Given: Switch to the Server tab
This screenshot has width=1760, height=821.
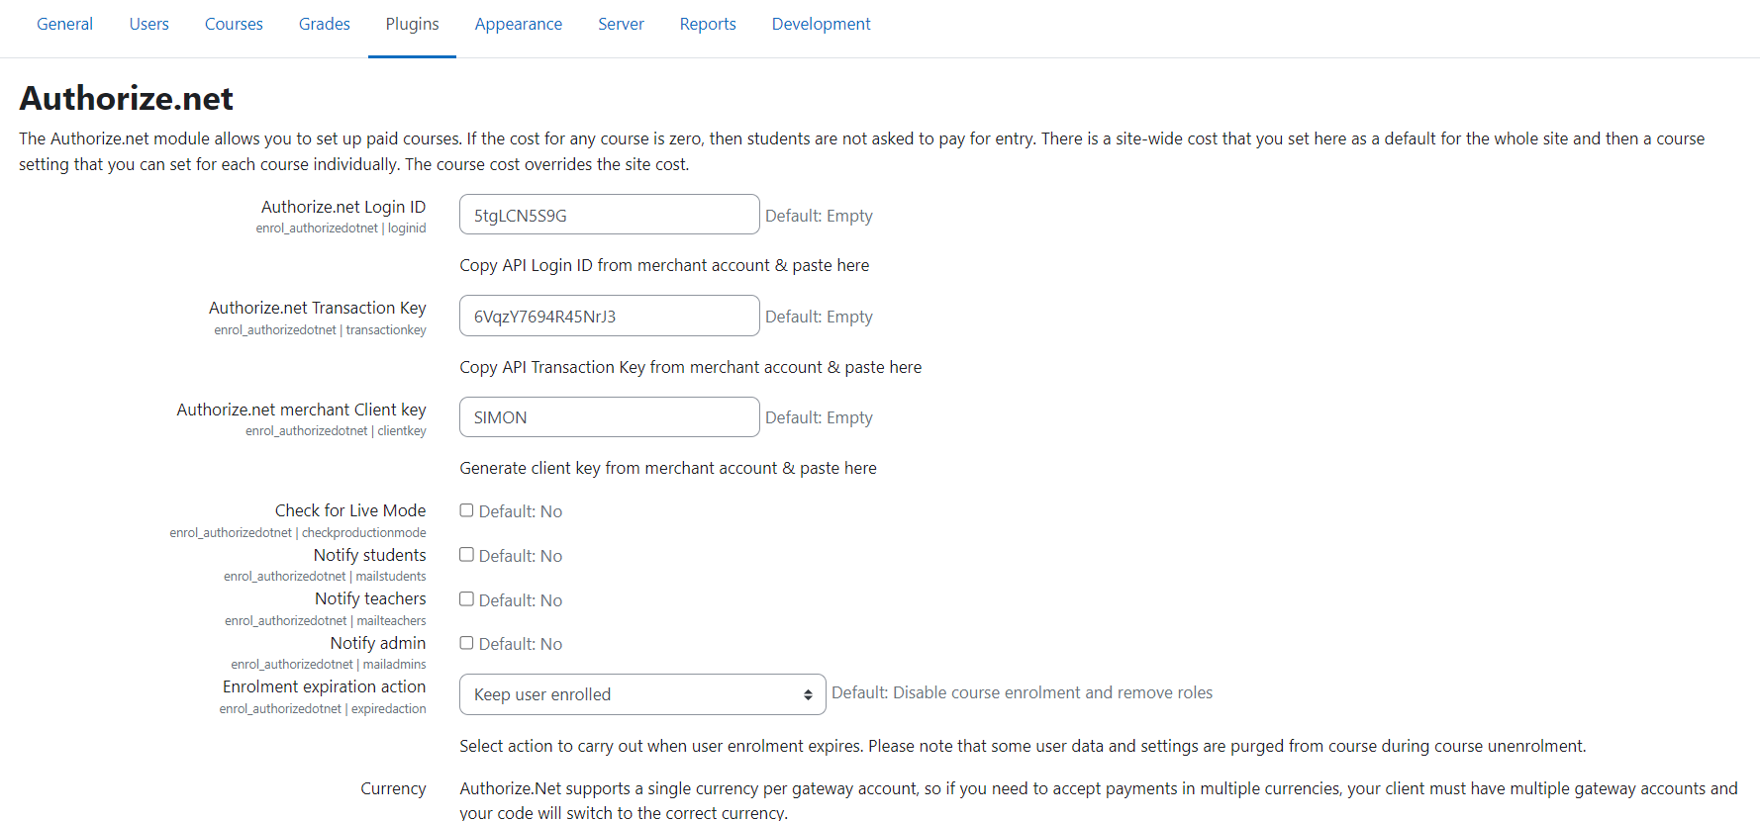Looking at the screenshot, I should [x=621, y=24].
